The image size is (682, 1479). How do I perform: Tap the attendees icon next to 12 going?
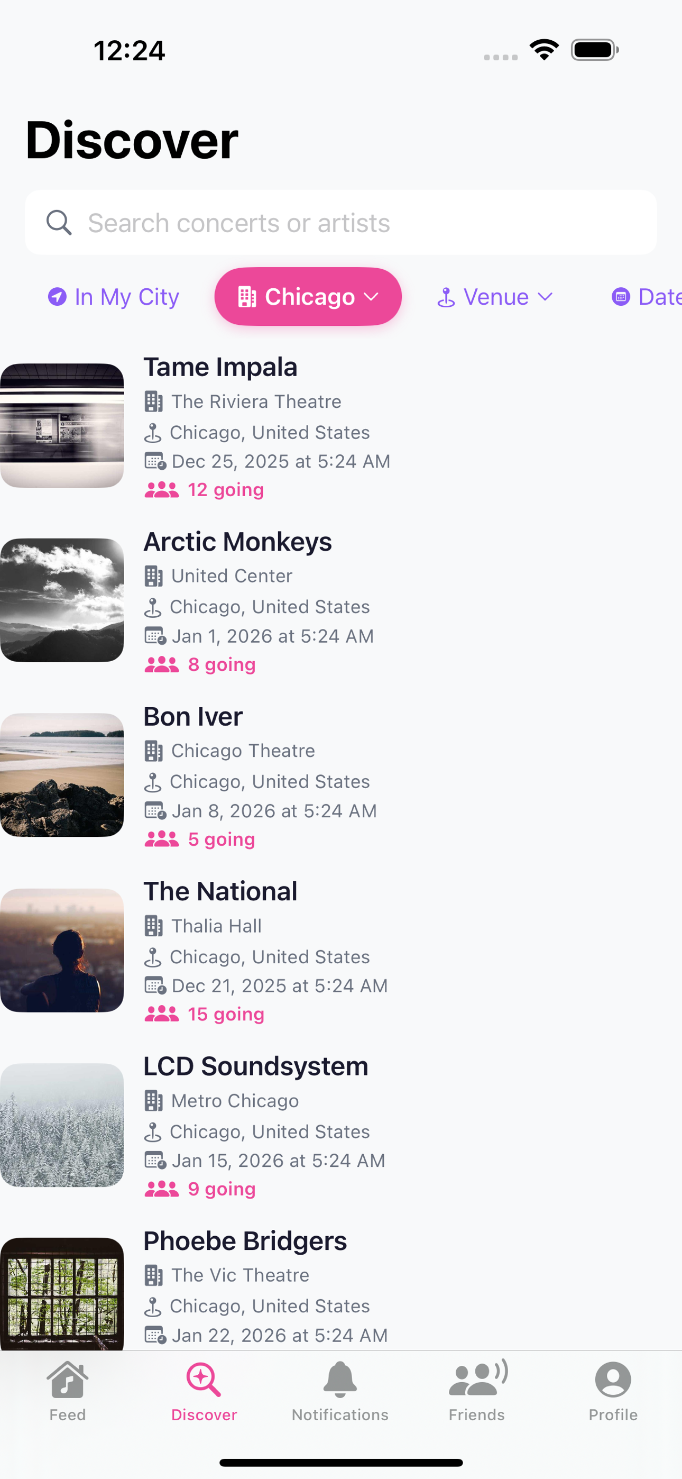coord(162,489)
